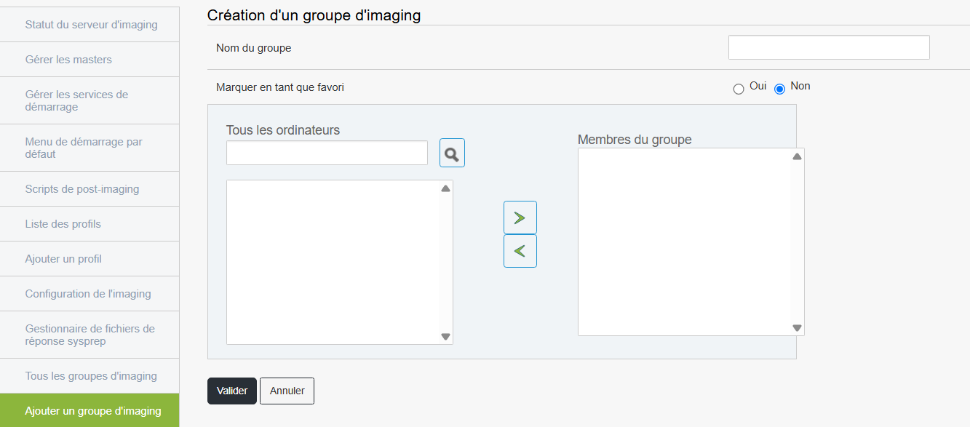Click the magnifier search icon for computers
The width and height of the screenshot is (970, 427).
pyautogui.click(x=452, y=153)
